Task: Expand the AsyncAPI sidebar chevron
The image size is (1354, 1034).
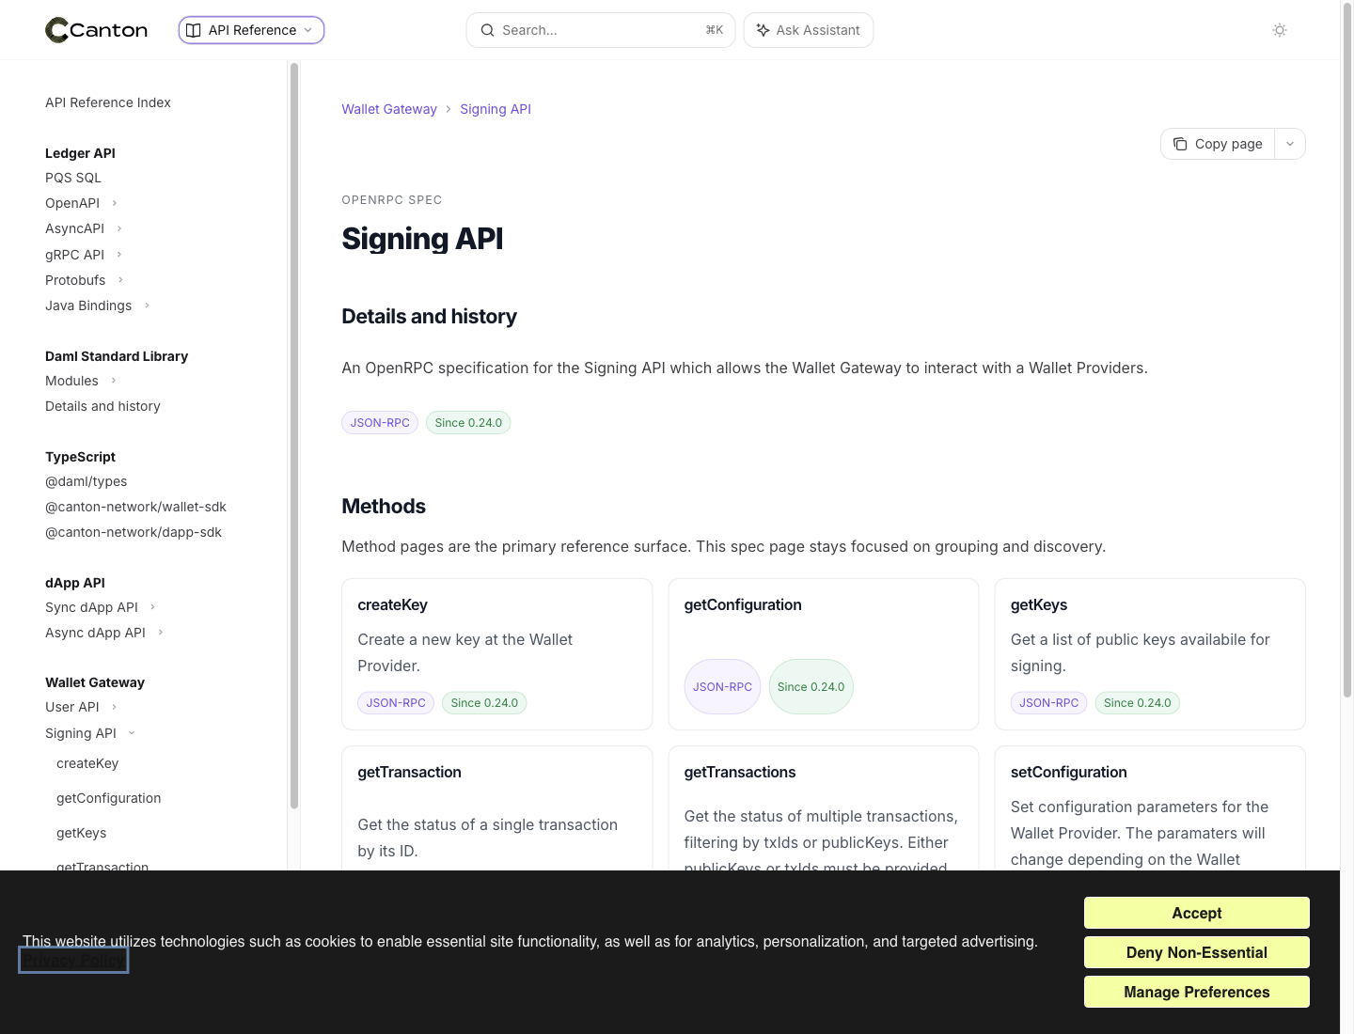Action: pyautogui.click(x=119, y=228)
